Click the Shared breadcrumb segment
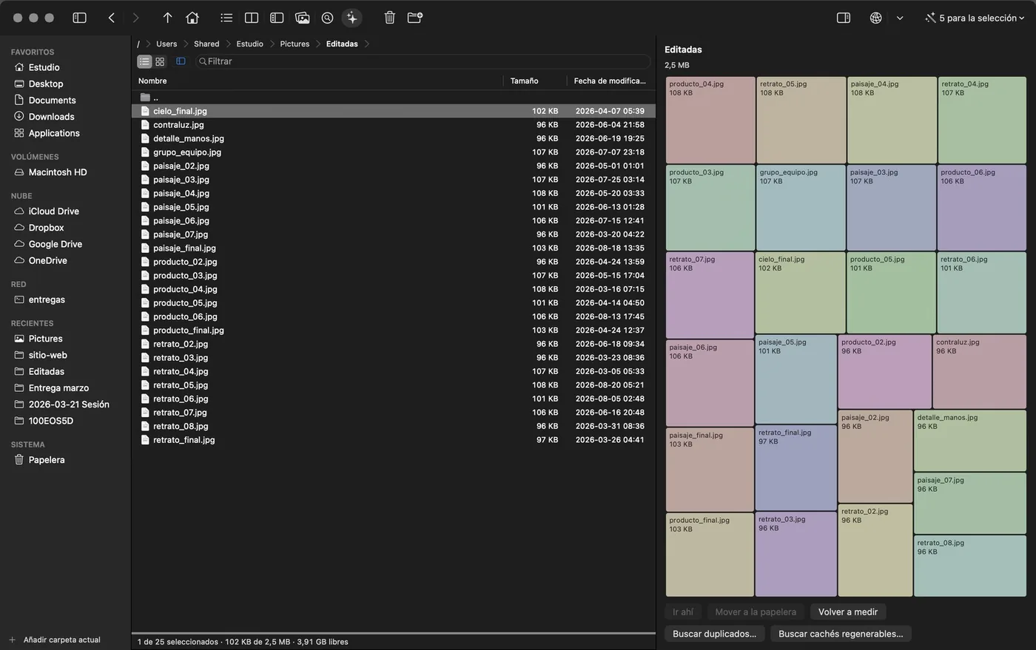The image size is (1036, 650). click(x=206, y=44)
